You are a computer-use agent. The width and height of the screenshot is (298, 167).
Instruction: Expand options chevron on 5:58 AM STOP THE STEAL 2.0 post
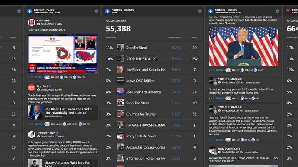[276, 107]
